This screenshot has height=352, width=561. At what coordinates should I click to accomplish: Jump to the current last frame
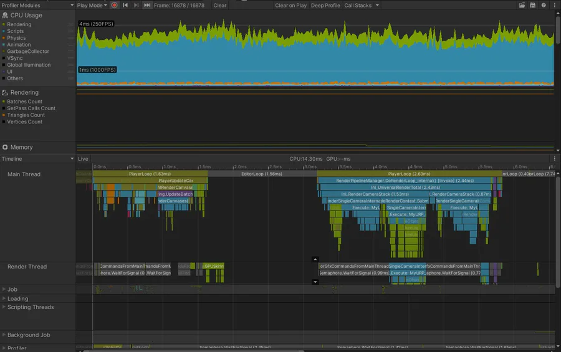147,6
